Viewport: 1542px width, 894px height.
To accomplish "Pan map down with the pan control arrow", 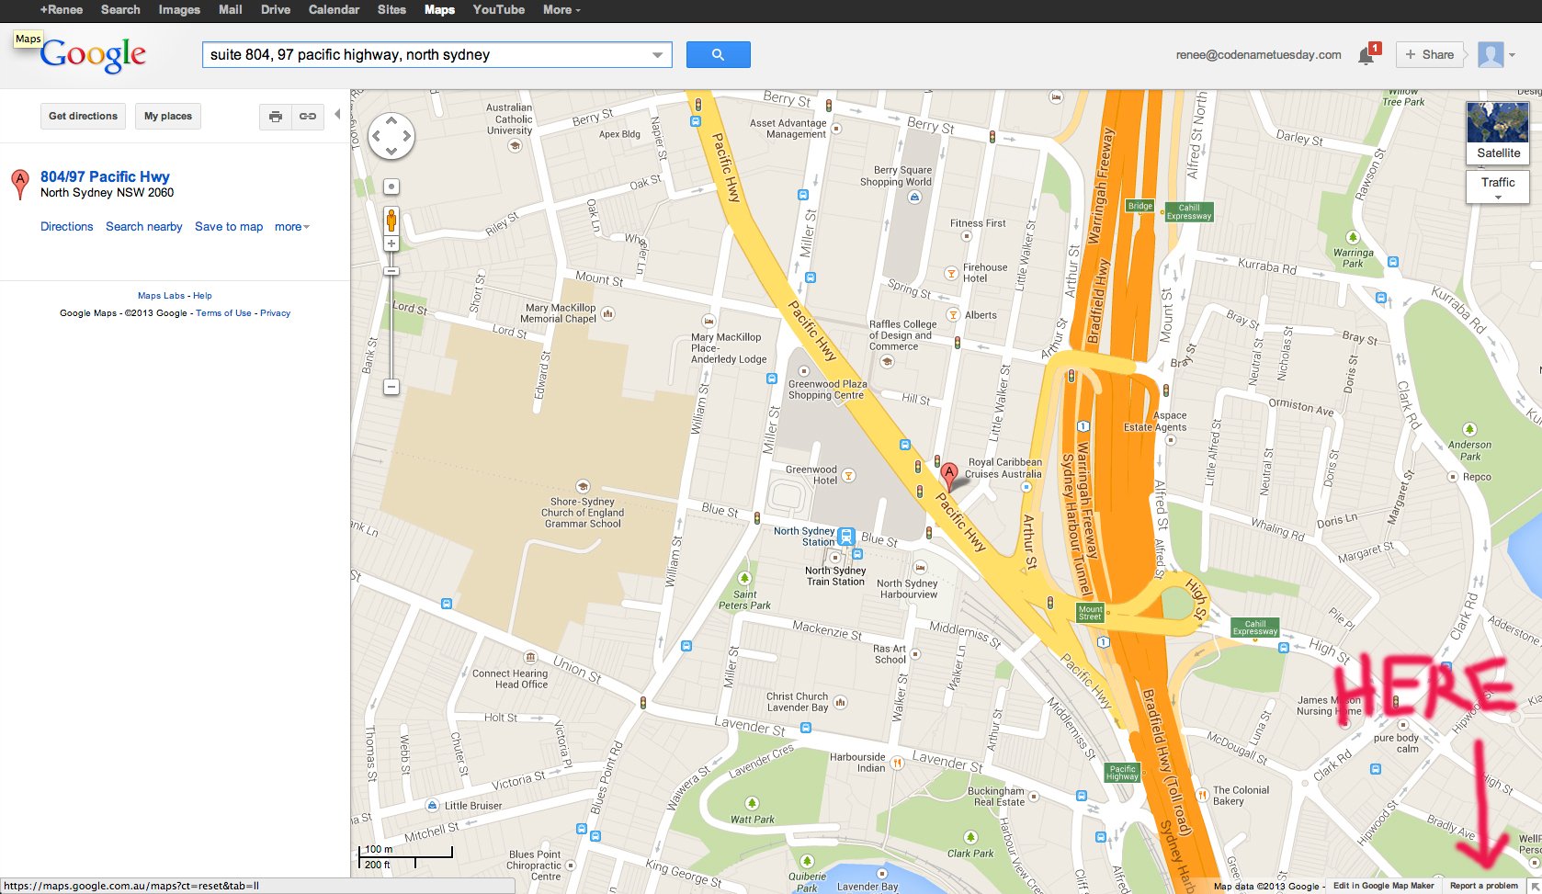I will click(x=391, y=152).
